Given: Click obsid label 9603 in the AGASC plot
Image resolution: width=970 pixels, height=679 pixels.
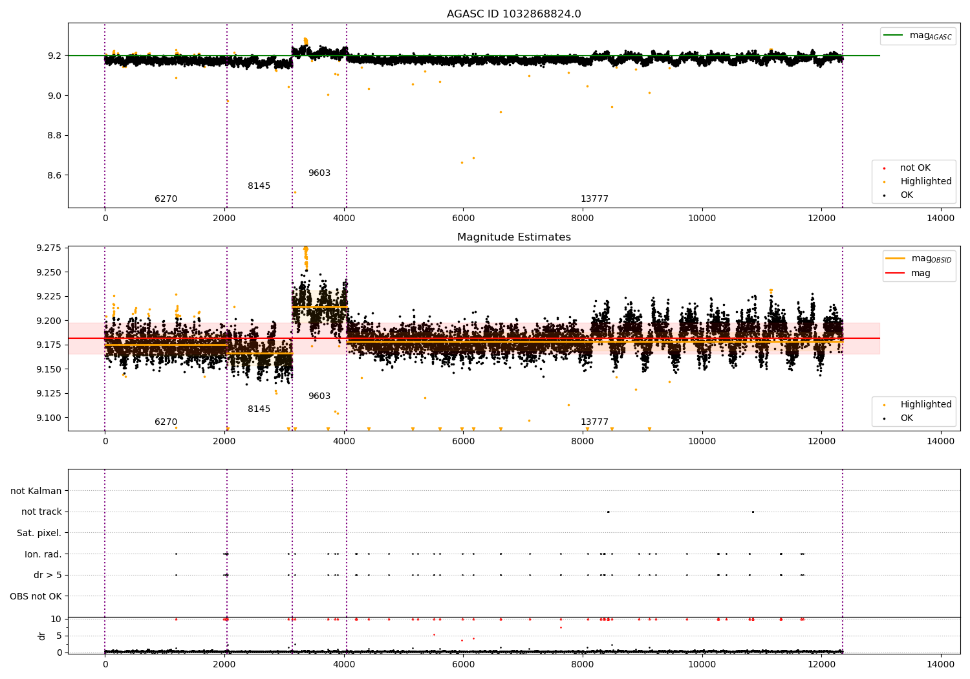Looking at the screenshot, I should click(319, 173).
